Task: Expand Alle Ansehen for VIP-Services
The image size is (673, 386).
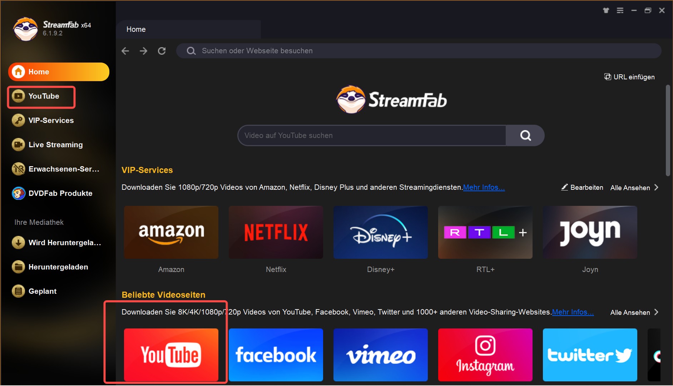Action: (x=634, y=188)
